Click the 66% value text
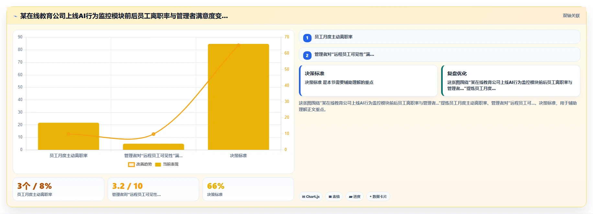The height and width of the screenshot is (214, 593). coord(216,186)
